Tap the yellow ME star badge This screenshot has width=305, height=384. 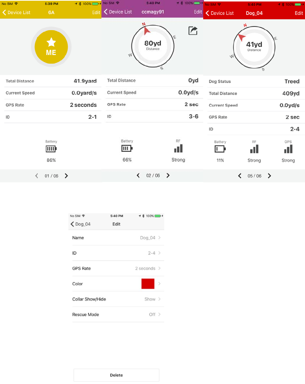pos(51,47)
